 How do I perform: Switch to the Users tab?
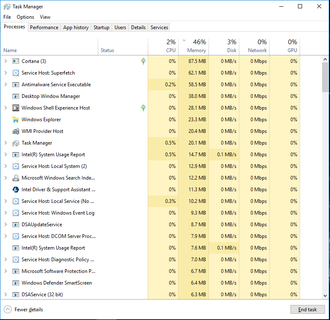pos(120,27)
